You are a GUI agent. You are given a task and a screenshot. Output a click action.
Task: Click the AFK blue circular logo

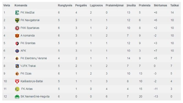click(x=17, y=51)
